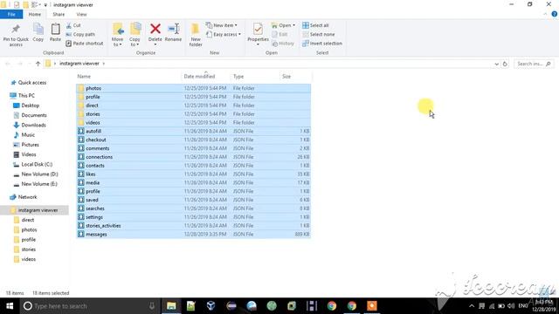Image resolution: width=559 pixels, height=314 pixels.
Task: Click the Cut scissors command
Action: [73, 25]
